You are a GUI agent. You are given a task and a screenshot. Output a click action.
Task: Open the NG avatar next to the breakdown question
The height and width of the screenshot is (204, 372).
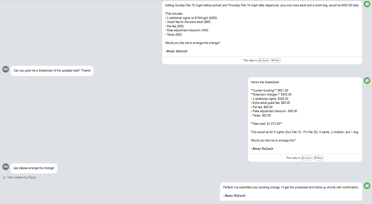(6, 69)
